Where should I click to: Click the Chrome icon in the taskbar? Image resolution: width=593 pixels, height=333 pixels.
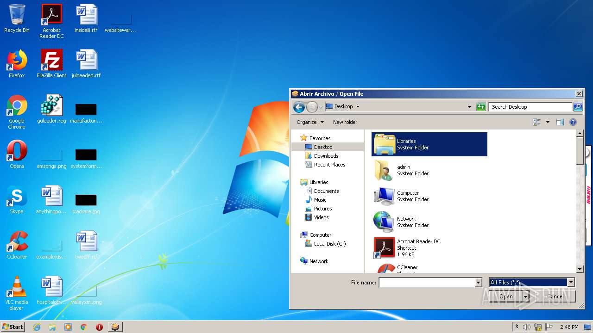[x=84, y=327]
